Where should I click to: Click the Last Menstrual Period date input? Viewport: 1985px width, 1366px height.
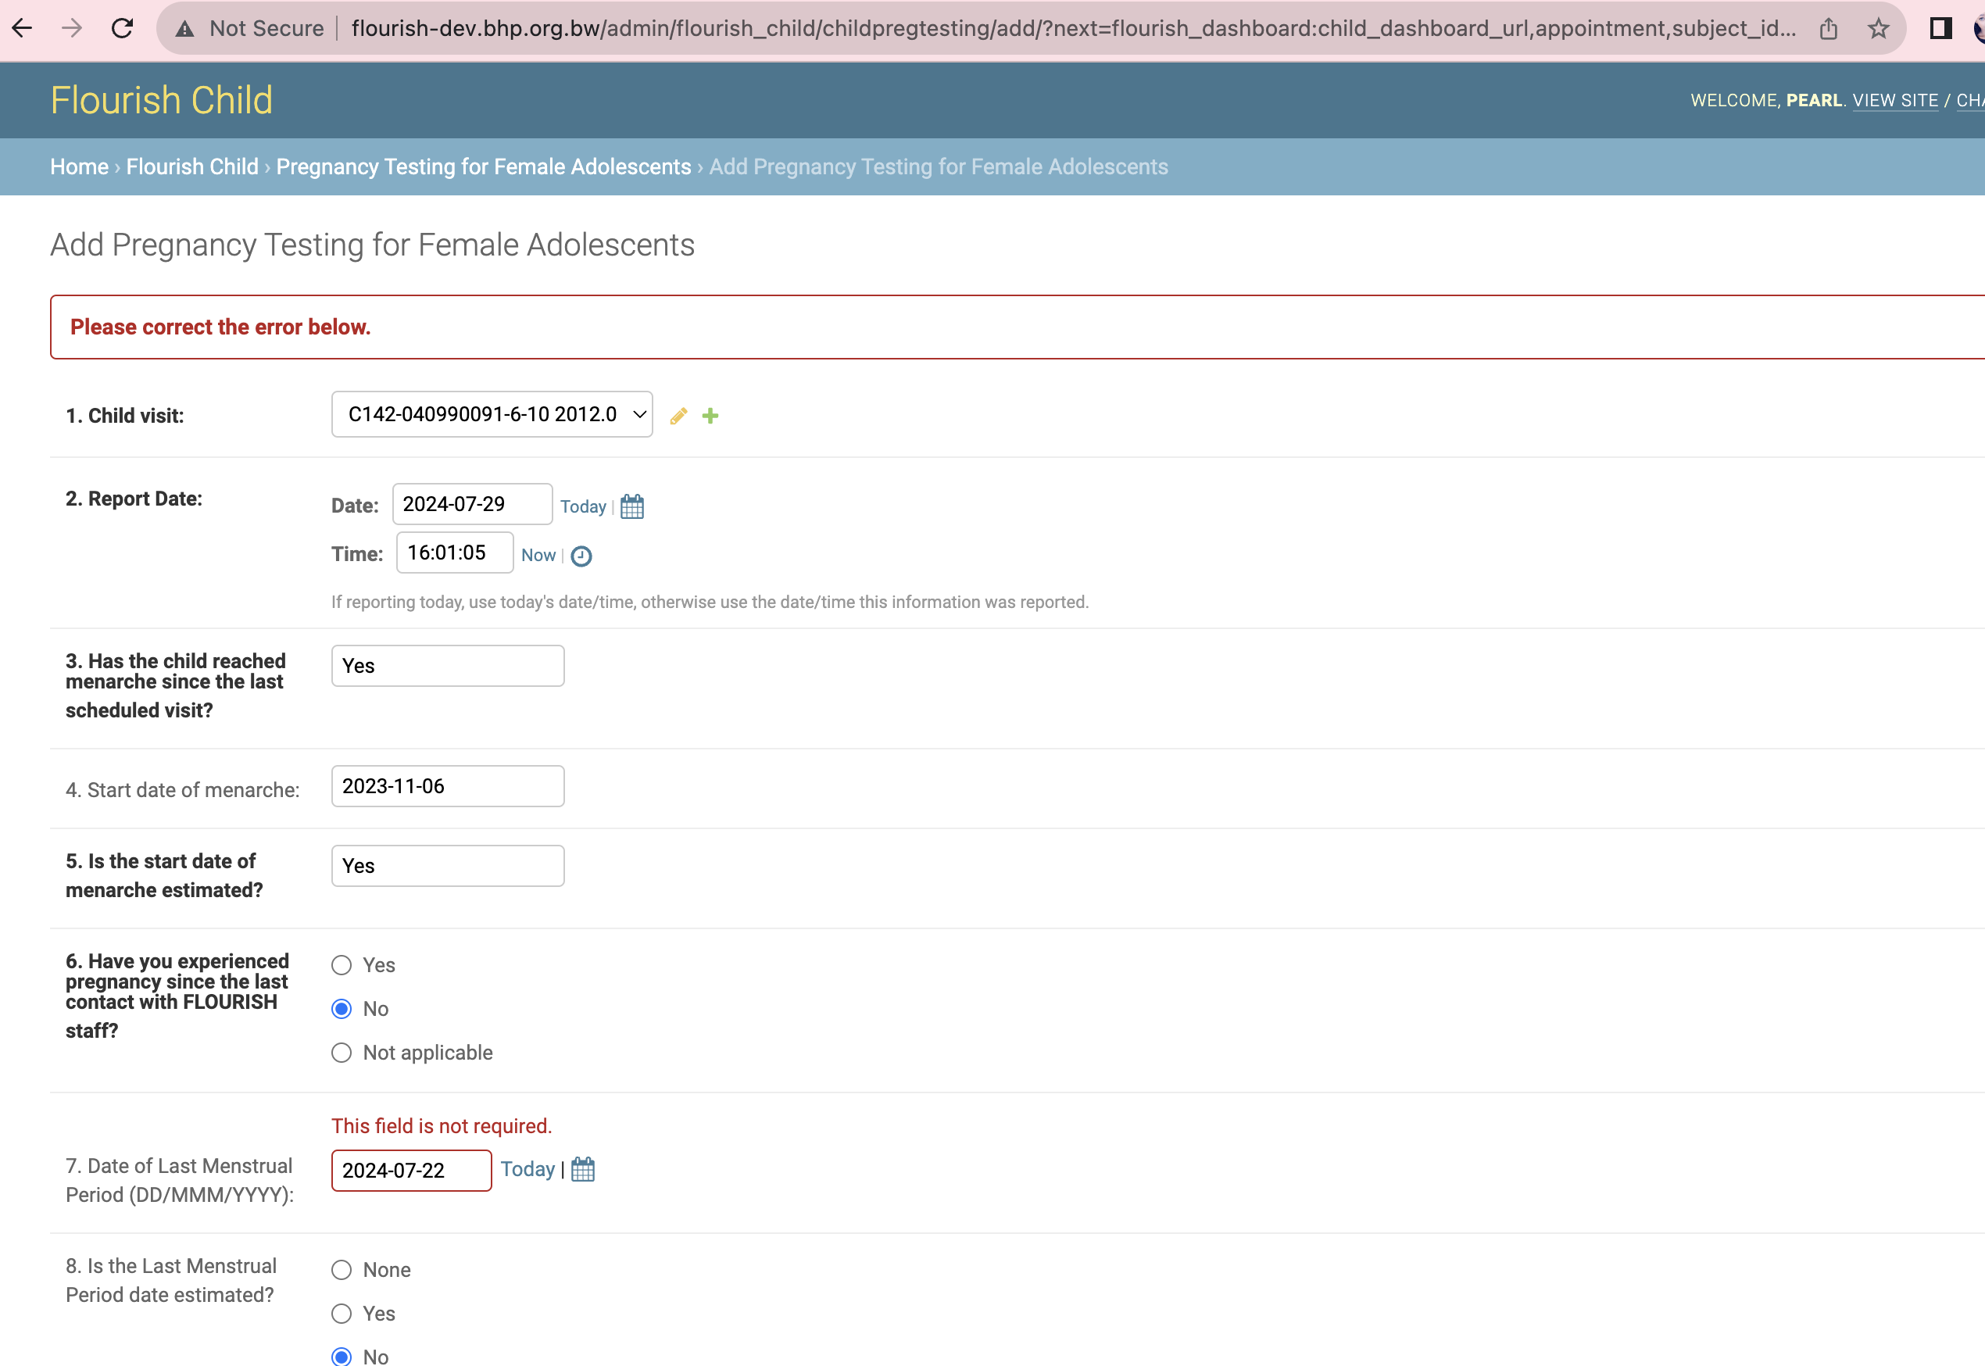412,1171
